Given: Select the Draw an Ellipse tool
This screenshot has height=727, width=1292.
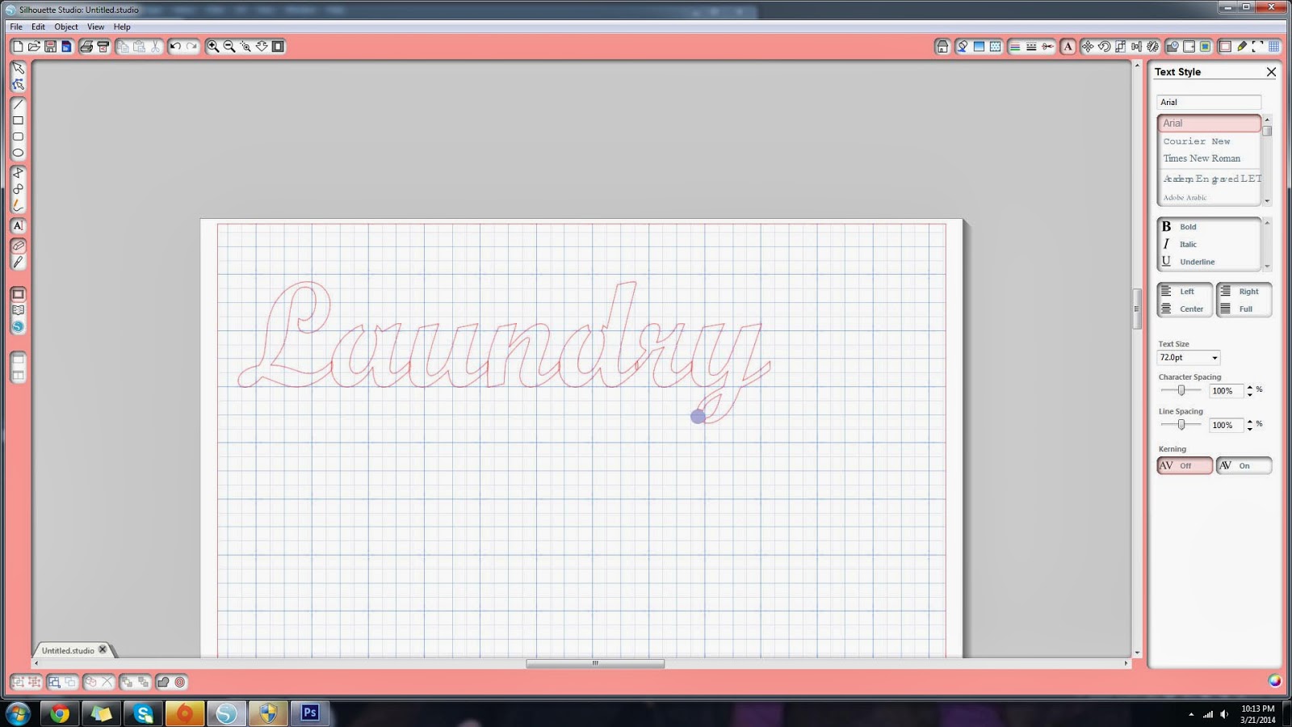Looking at the screenshot, I should pyautogui.click(x=18, y=153).
